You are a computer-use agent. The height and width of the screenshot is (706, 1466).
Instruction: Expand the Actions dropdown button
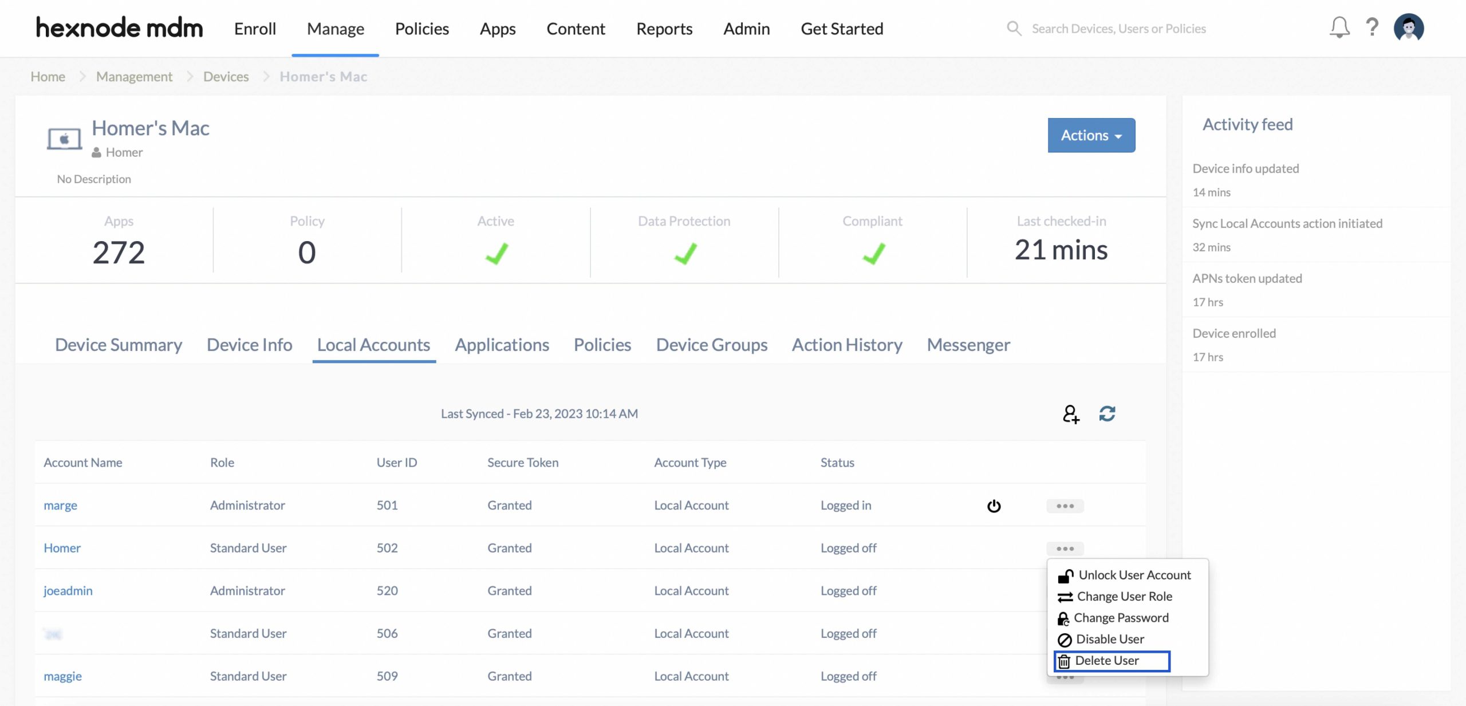[1091, 135]
